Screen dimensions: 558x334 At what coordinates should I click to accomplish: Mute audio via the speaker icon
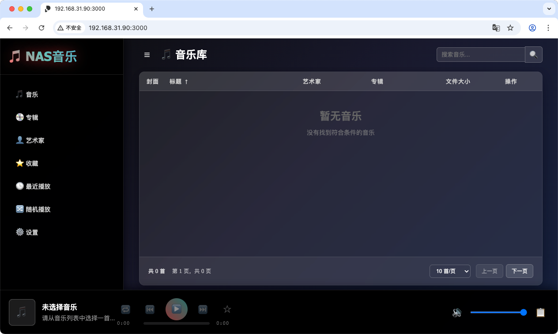(x=457, y=312)
